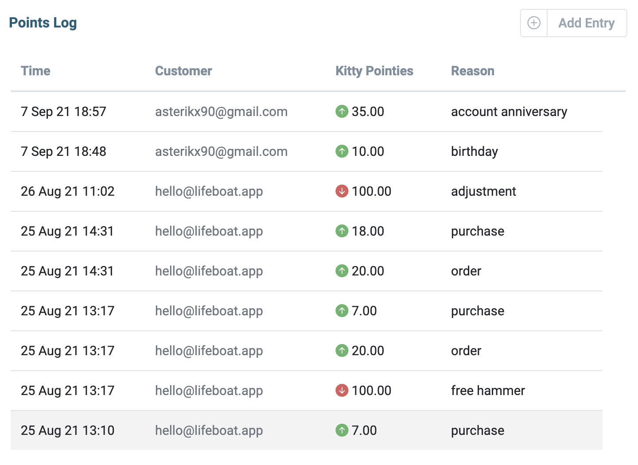Click the reason 'account anniversary'

click(509, 112)
